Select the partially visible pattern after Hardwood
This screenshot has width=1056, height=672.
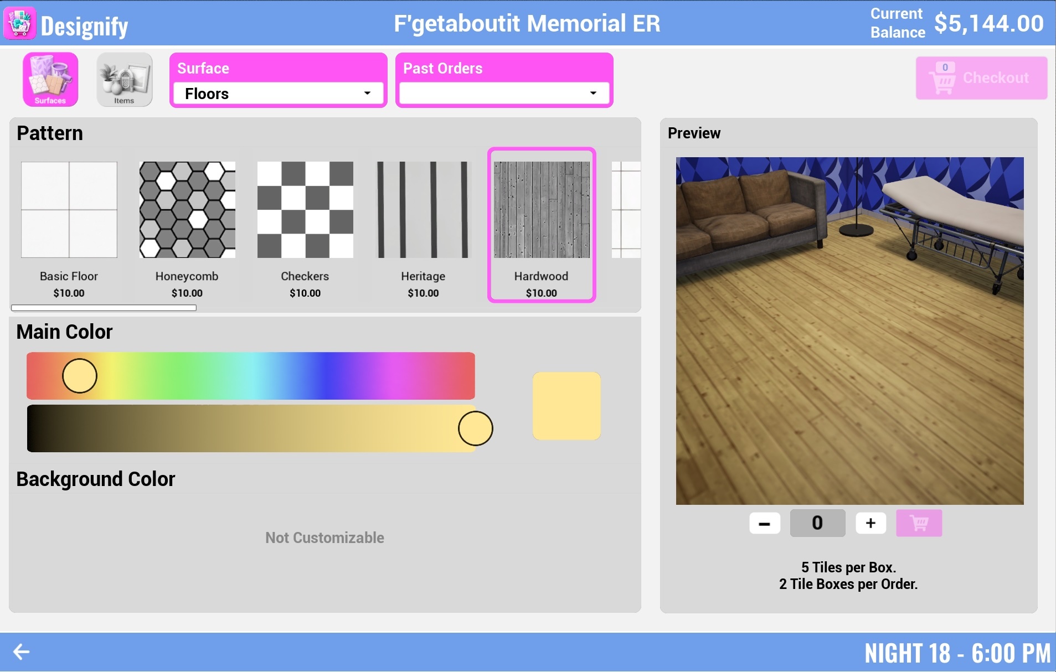pyautogui.click(x=626, y=210)
